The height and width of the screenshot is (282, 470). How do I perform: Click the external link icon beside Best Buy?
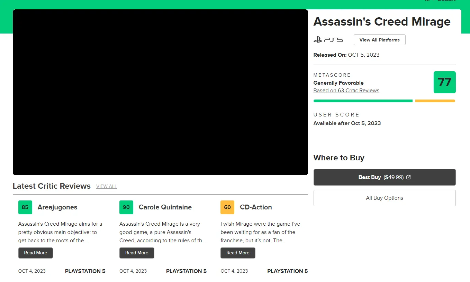tap(408, 177)
